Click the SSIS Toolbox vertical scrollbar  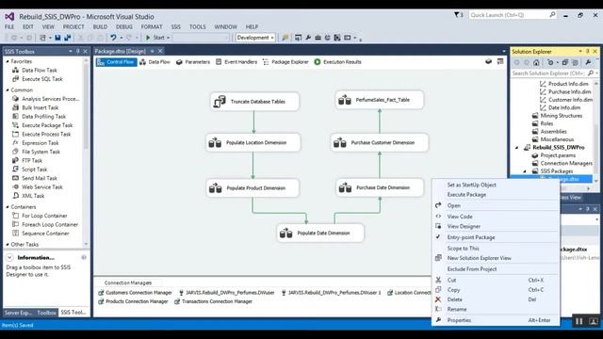[86, 152]
